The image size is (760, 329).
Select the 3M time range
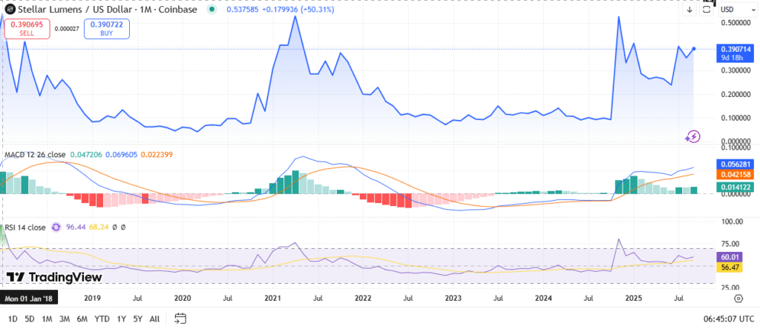click(x=65, y=319)
